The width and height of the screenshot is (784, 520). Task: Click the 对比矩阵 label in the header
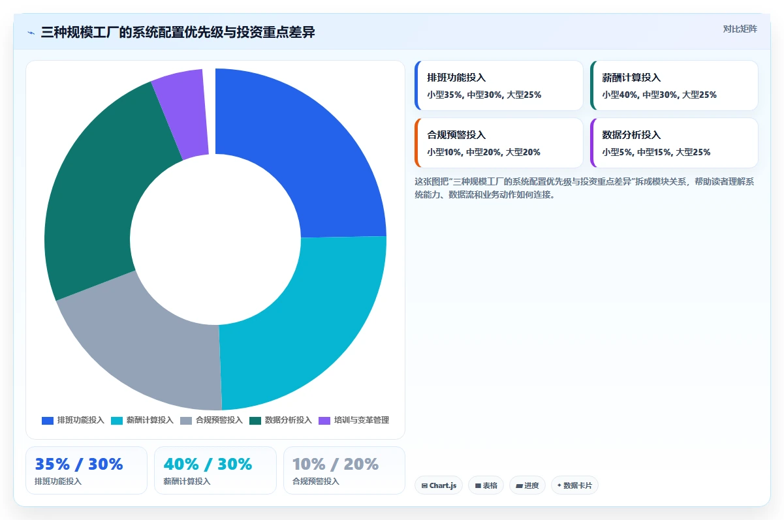point(740,29)
